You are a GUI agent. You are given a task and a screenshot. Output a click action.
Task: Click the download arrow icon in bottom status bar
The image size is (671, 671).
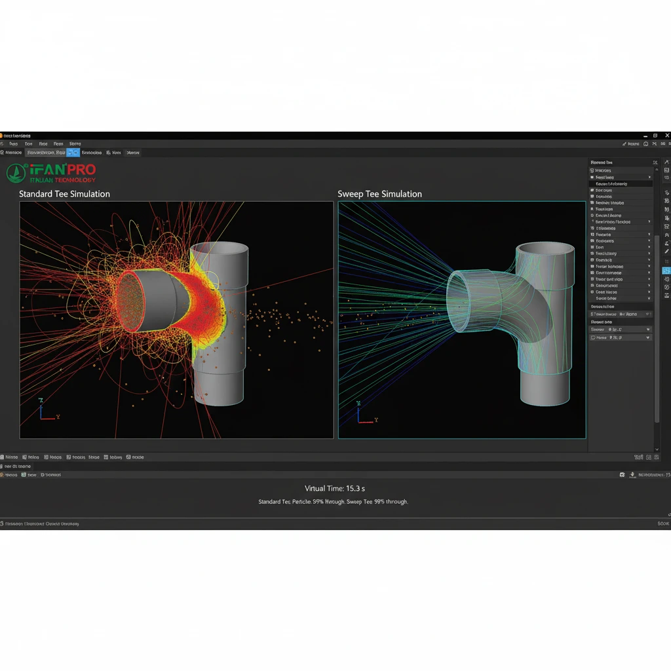(x=632, y=474)
